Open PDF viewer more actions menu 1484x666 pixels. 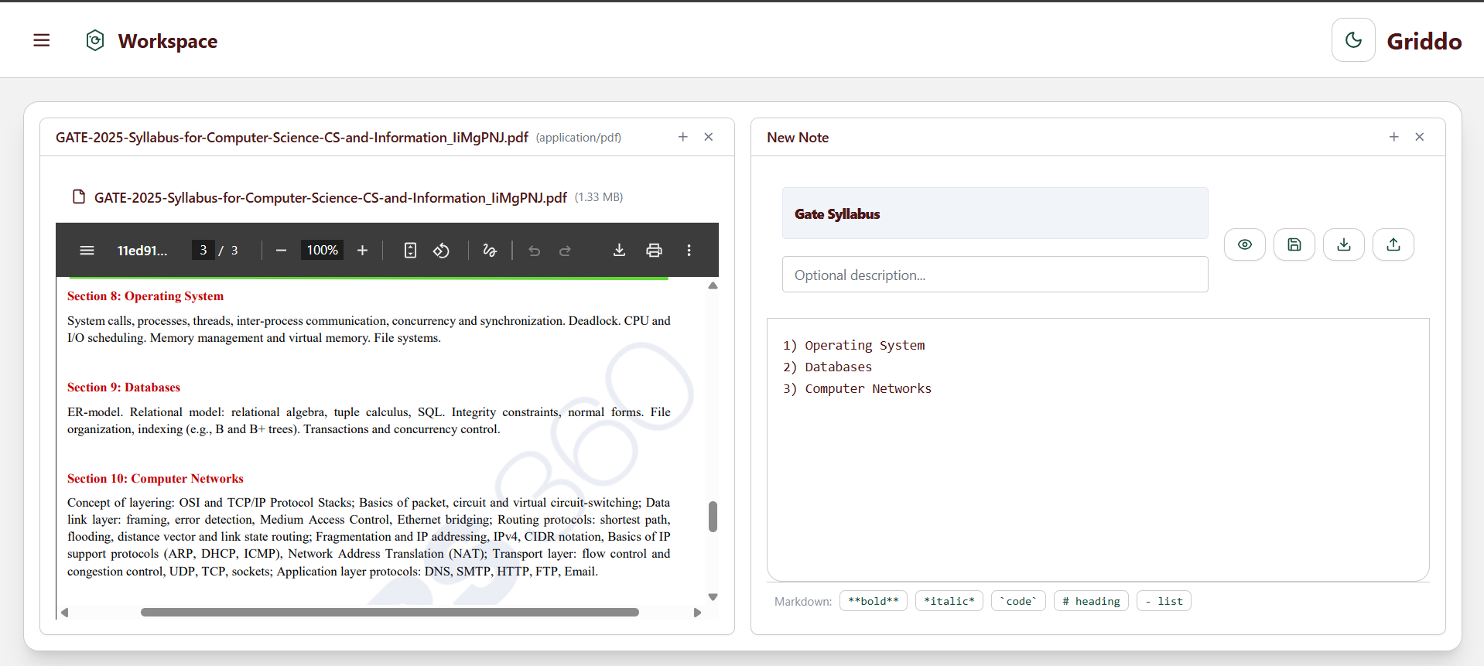[x=689, y=251]
